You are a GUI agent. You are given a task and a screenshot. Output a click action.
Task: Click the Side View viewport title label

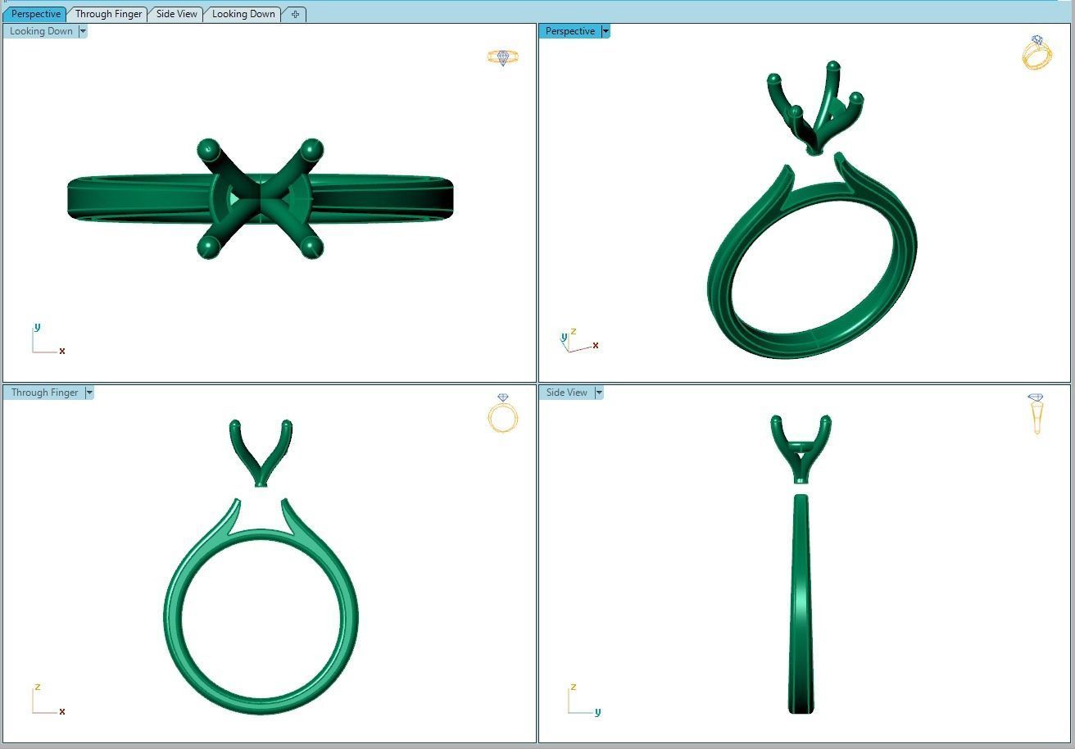566,393
